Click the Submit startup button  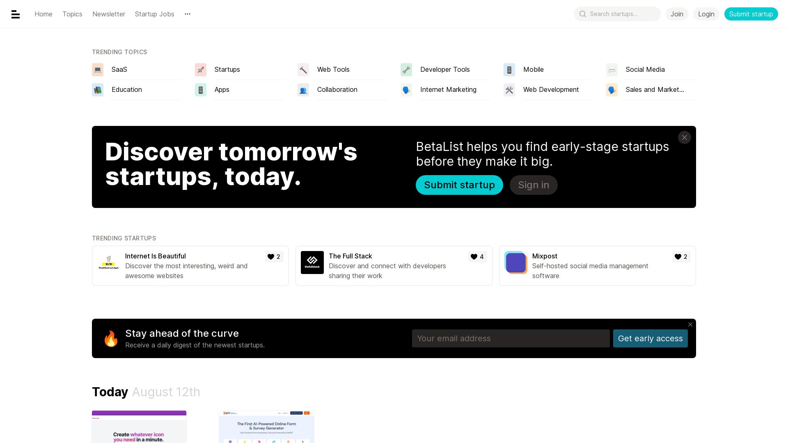[751, 14]
